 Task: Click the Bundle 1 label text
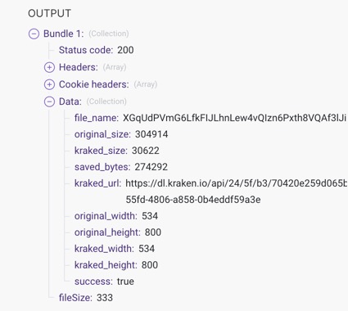(64, 34)
